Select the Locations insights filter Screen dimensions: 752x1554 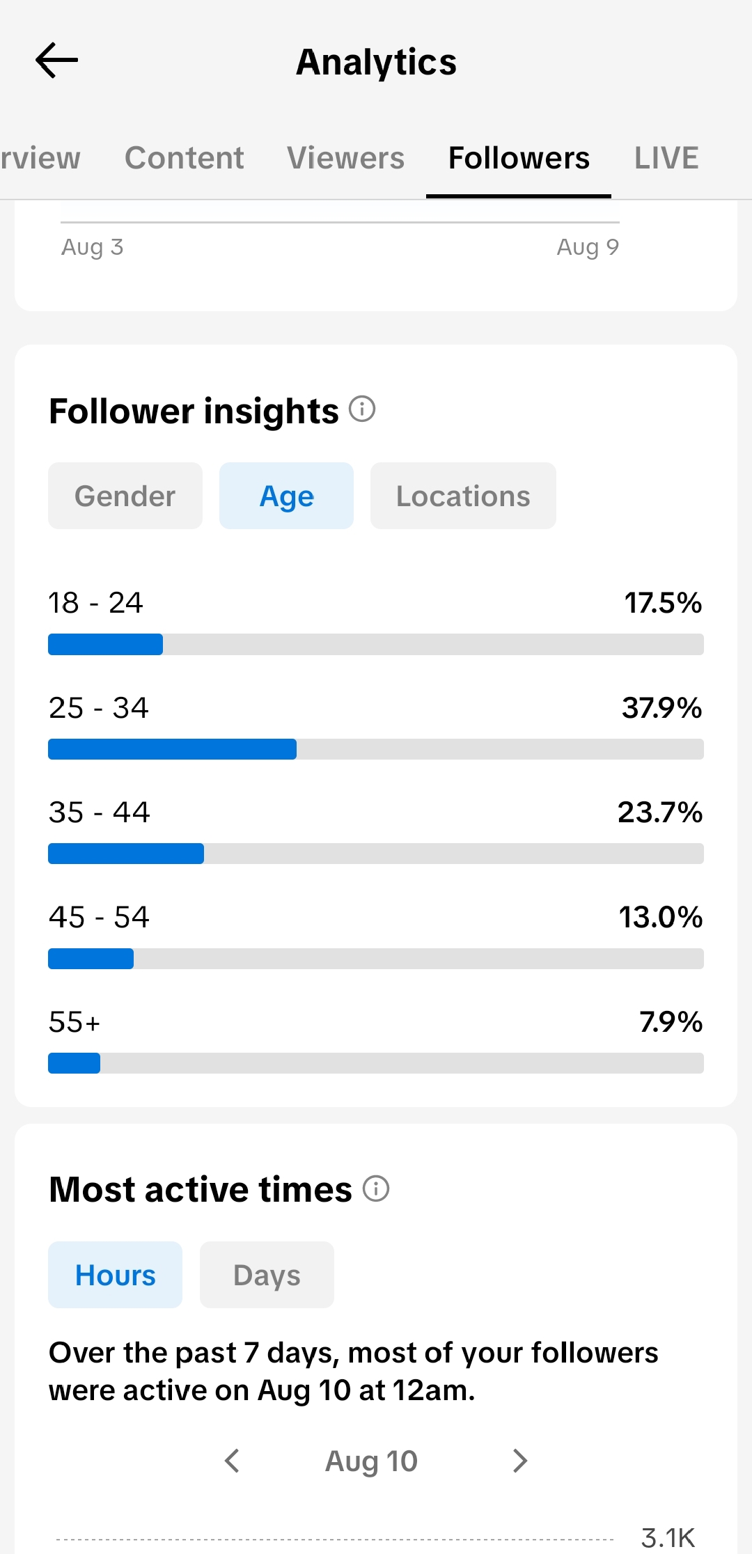[463, 496]
